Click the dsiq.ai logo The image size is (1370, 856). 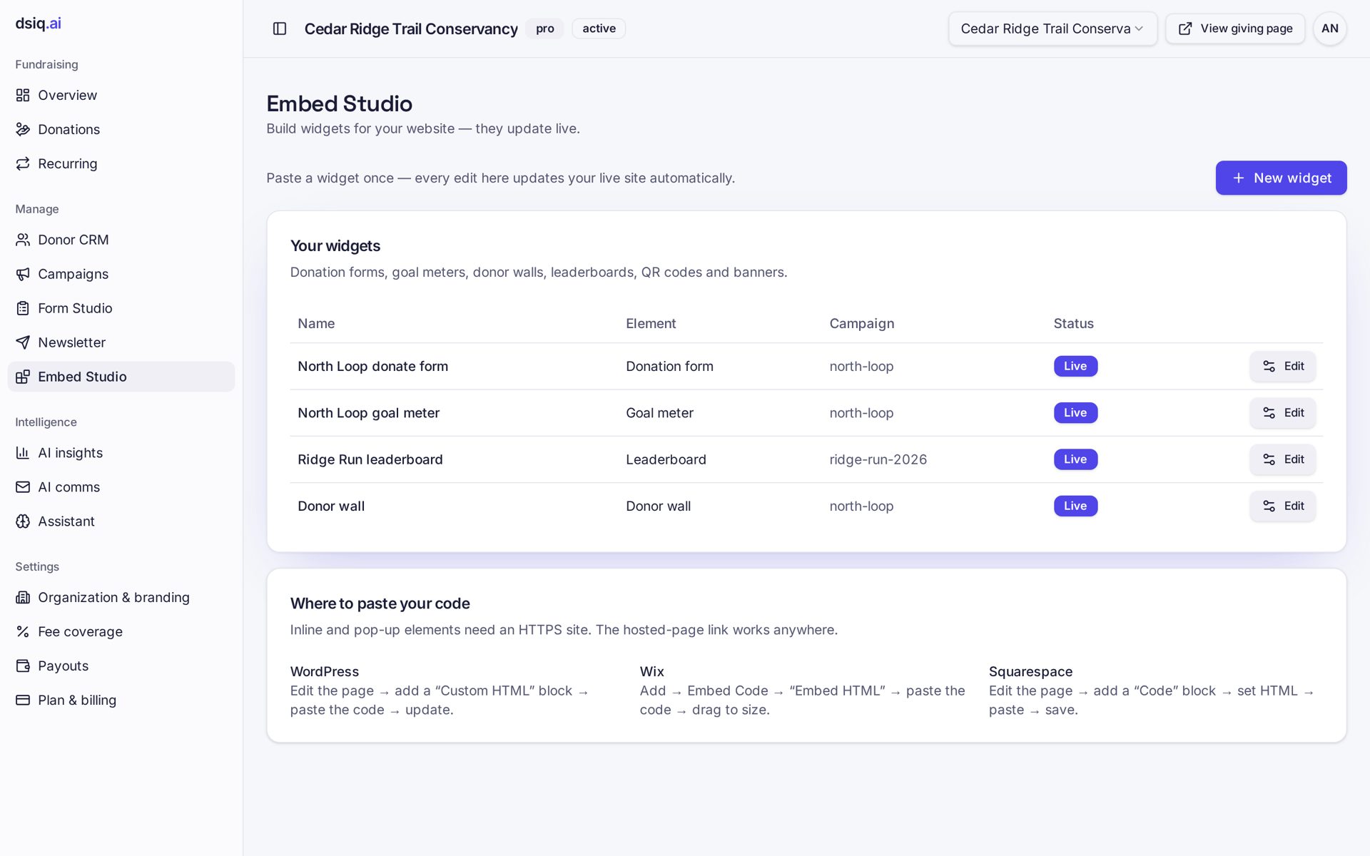coord(39,23)
